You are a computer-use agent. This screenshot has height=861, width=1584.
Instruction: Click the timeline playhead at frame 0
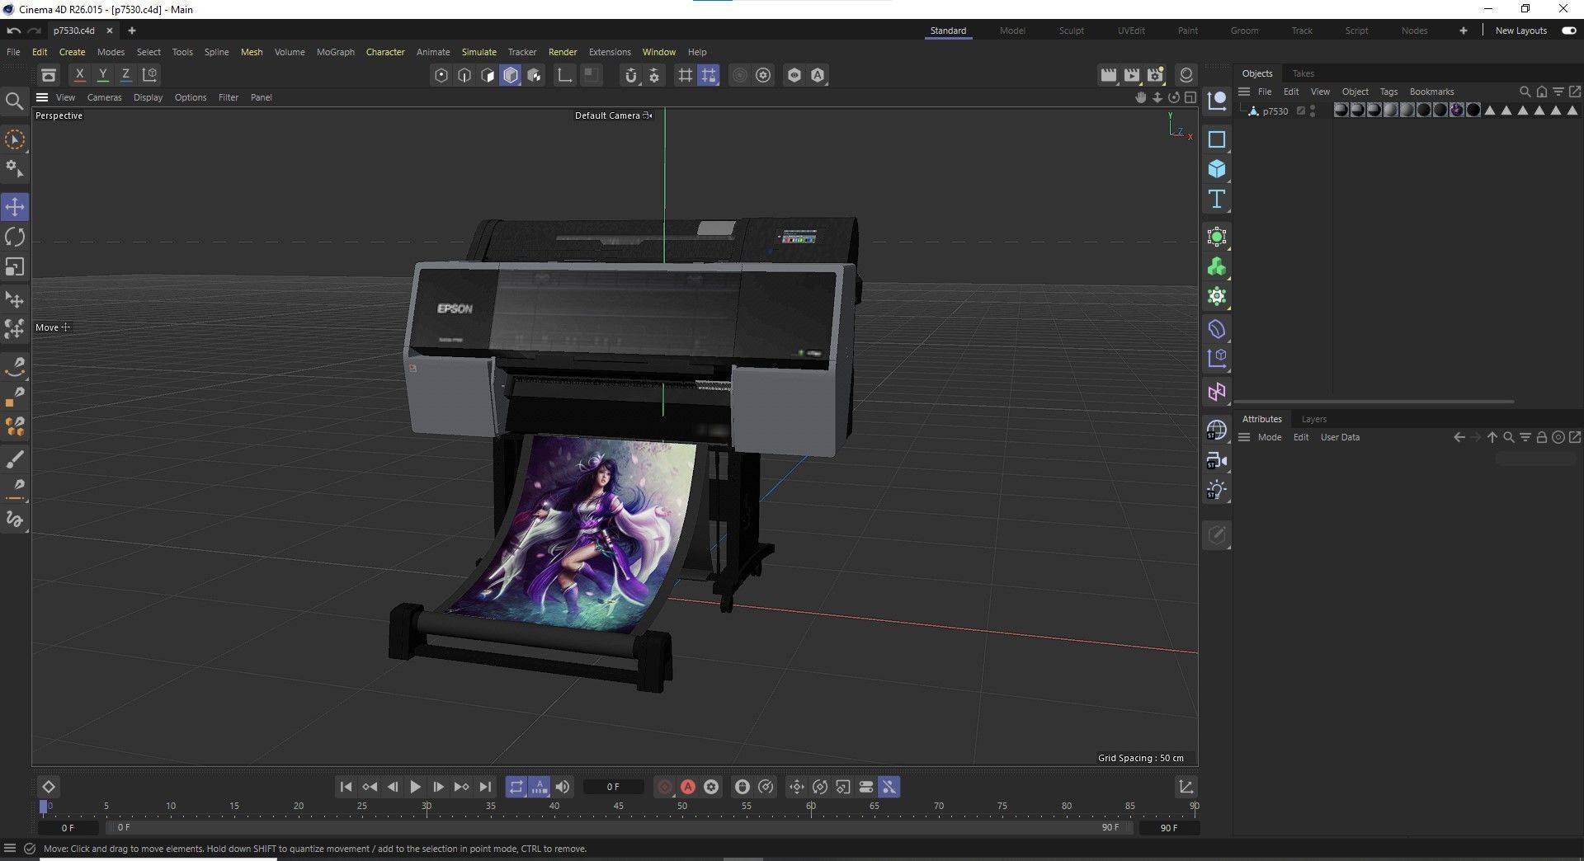[44, 807]
